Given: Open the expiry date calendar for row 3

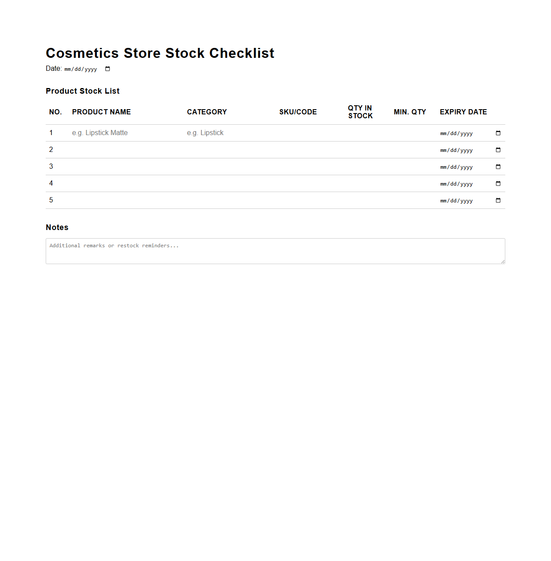Looking at the screenshot, I should pyautogui.click(x=498, y=167).
